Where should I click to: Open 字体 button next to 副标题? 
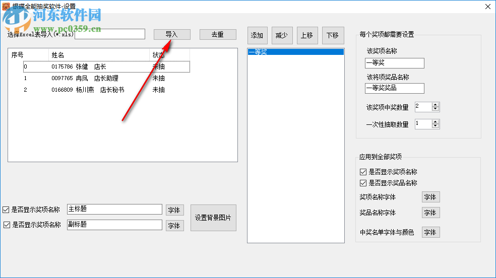click(174, 226)
